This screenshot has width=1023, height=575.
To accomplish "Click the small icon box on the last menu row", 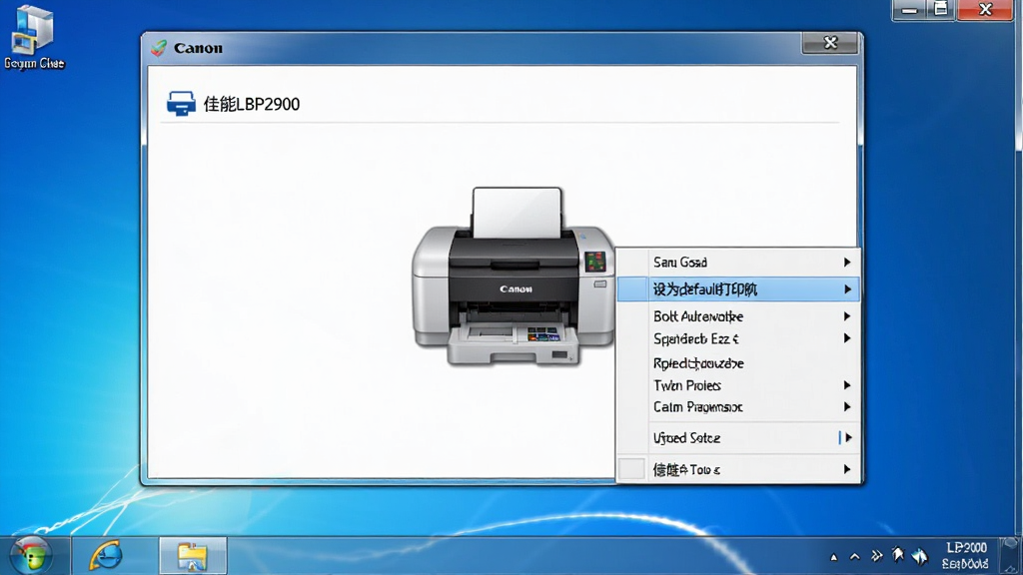I will (x=631, y=469).
